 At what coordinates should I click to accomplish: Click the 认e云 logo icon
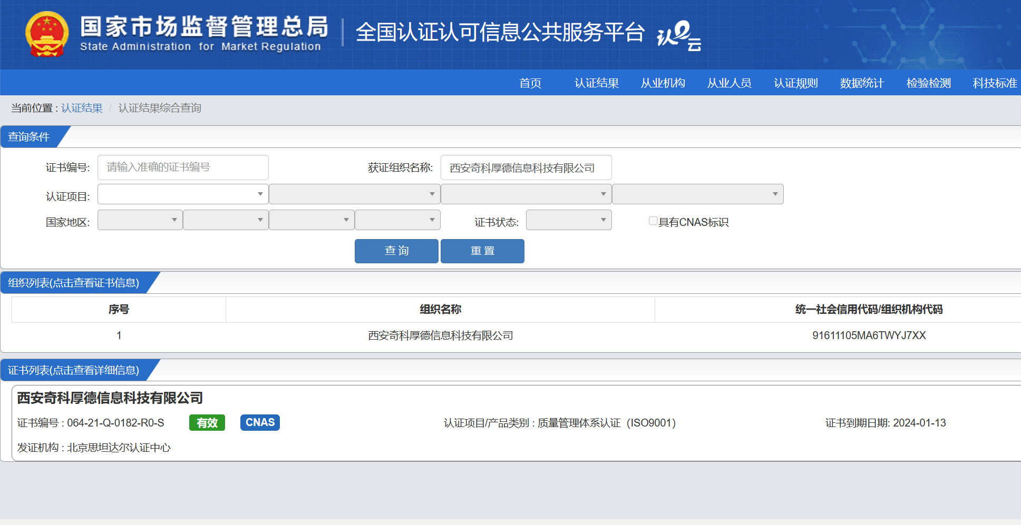click(679, 35)
